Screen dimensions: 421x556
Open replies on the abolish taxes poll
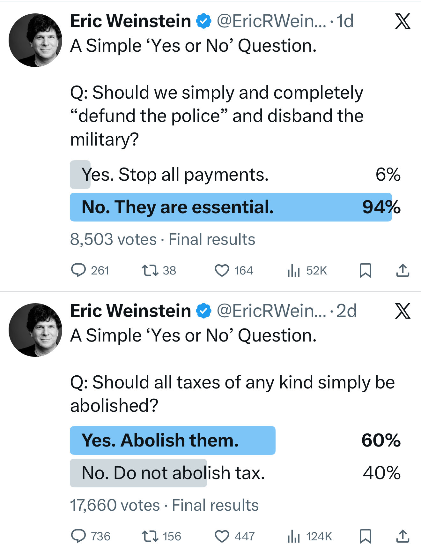click(78, 536)
